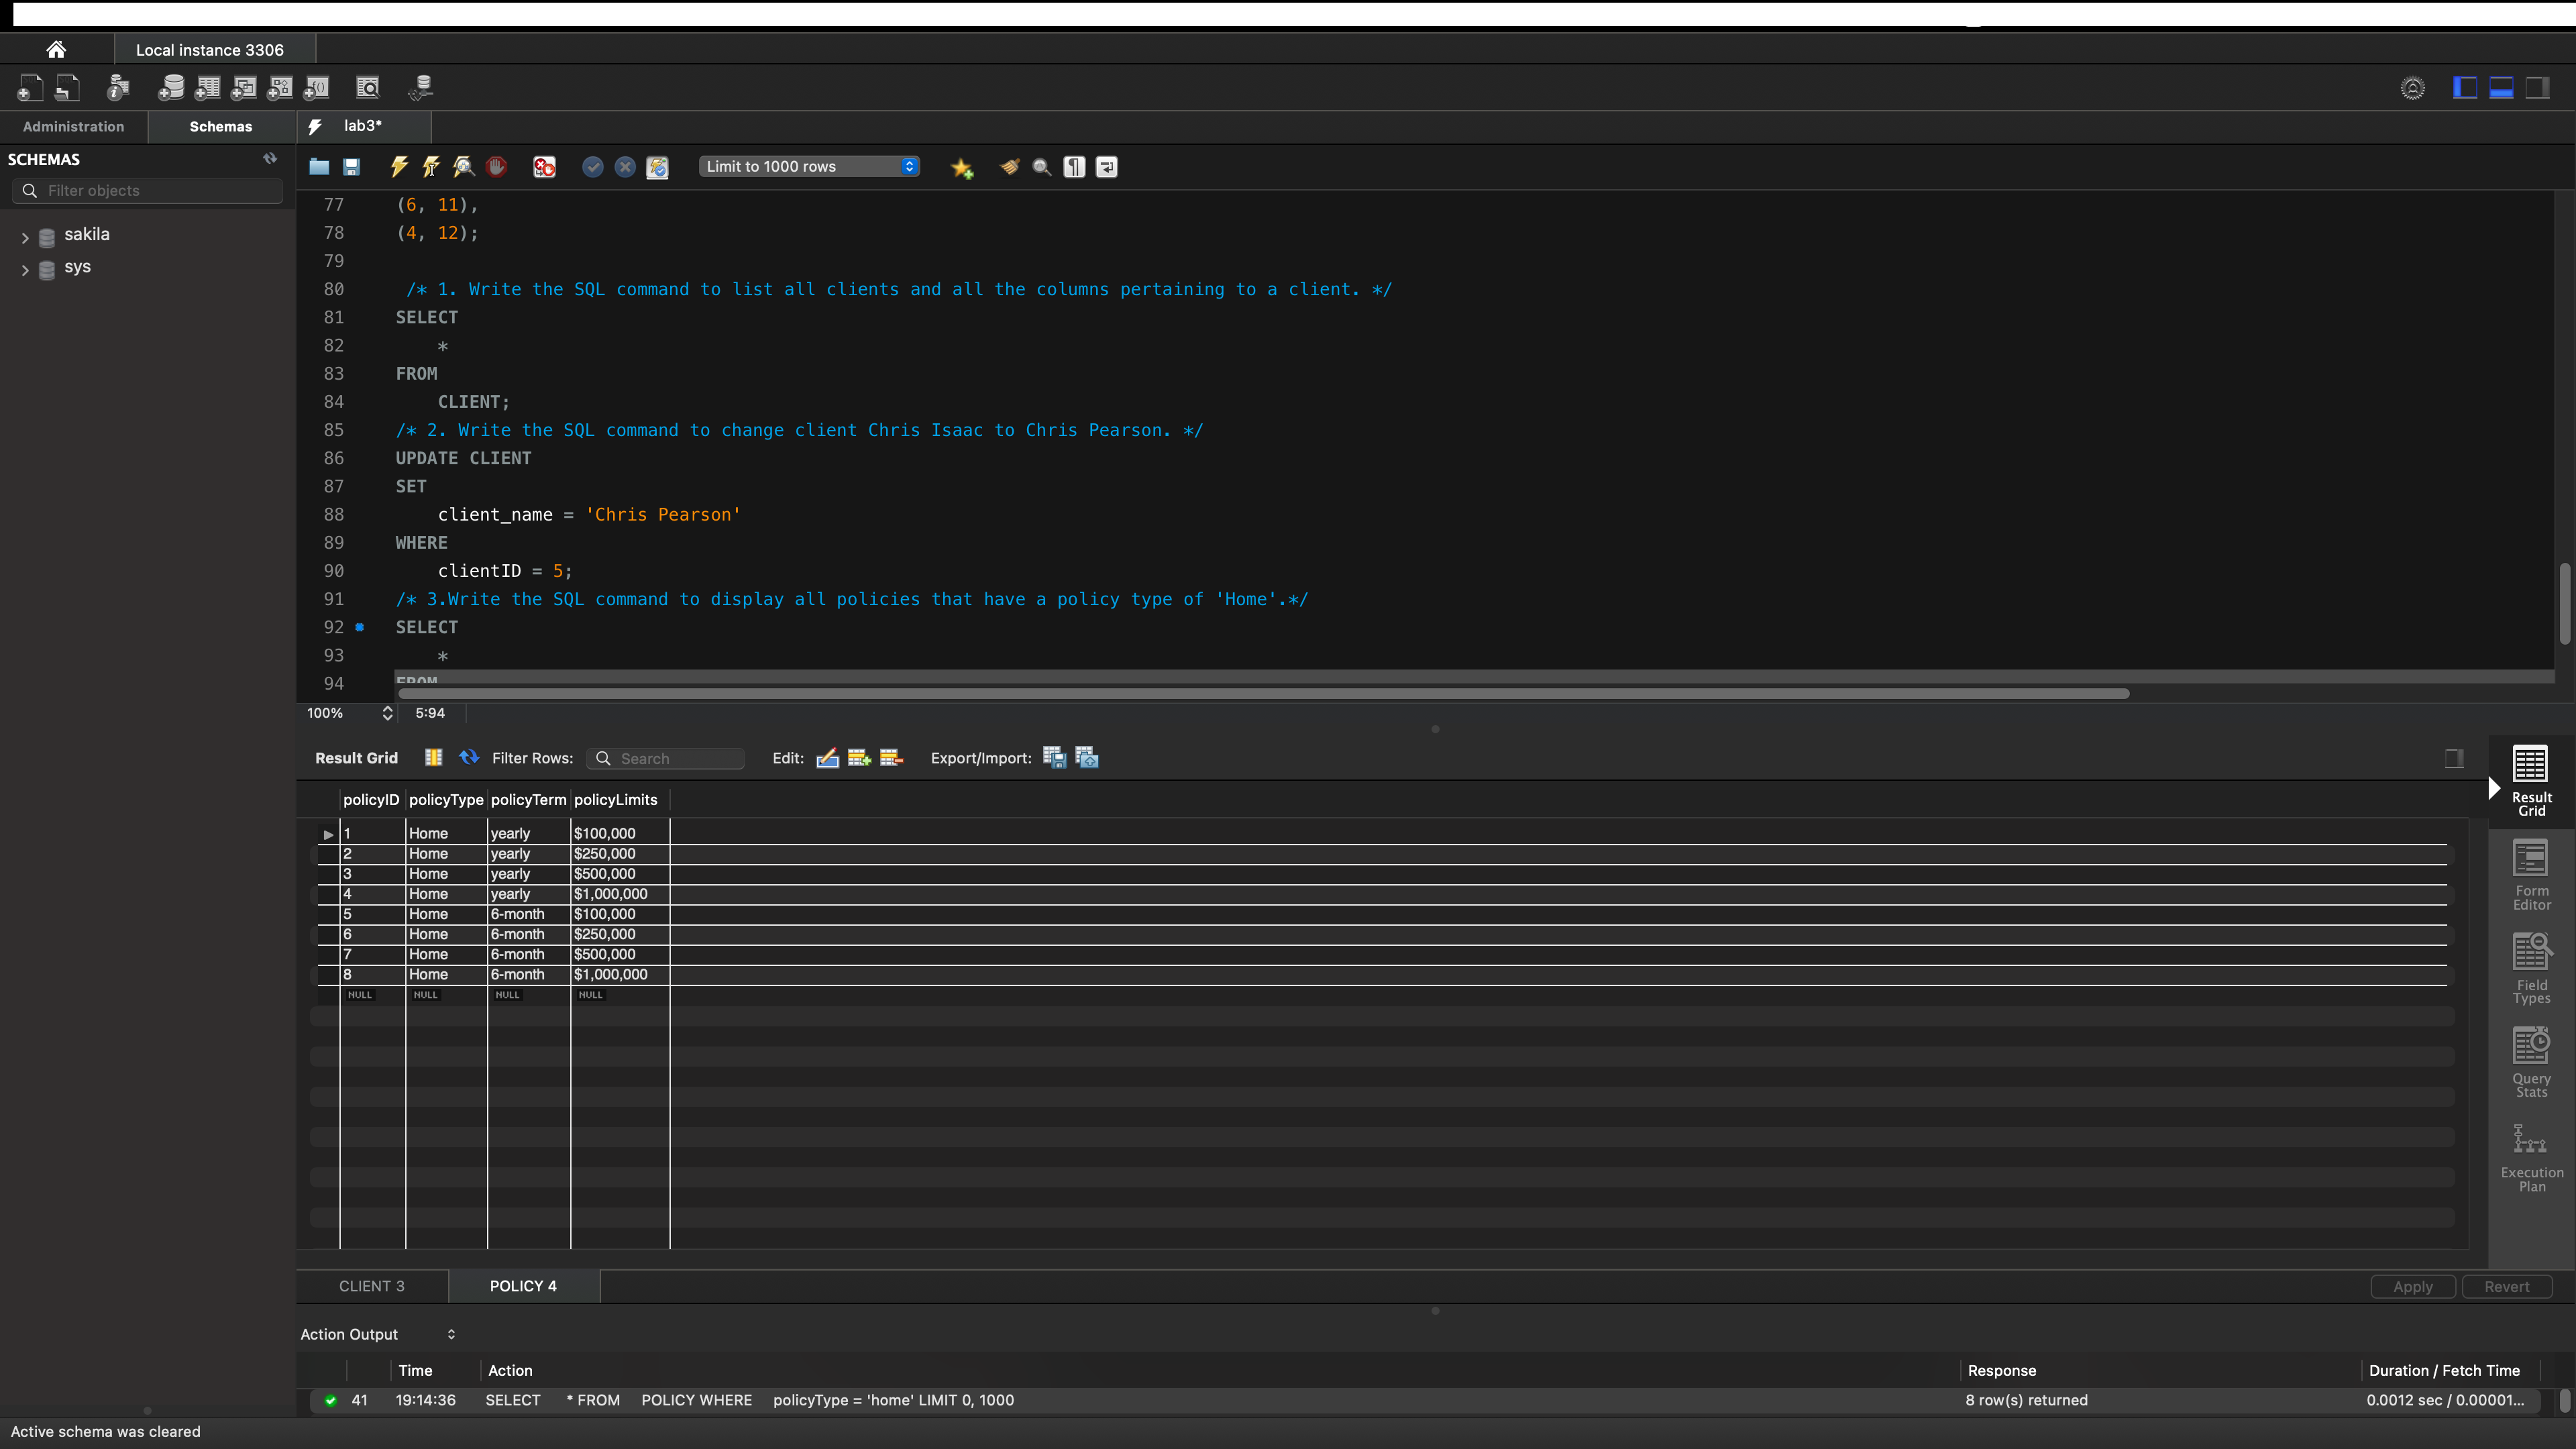Create a new SQL tab for executing queries
This screenshot has width=2576, height=1449.
click(29, 87)
